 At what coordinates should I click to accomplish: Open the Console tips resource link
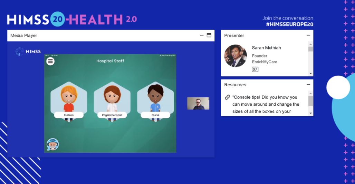click(266, 104)
